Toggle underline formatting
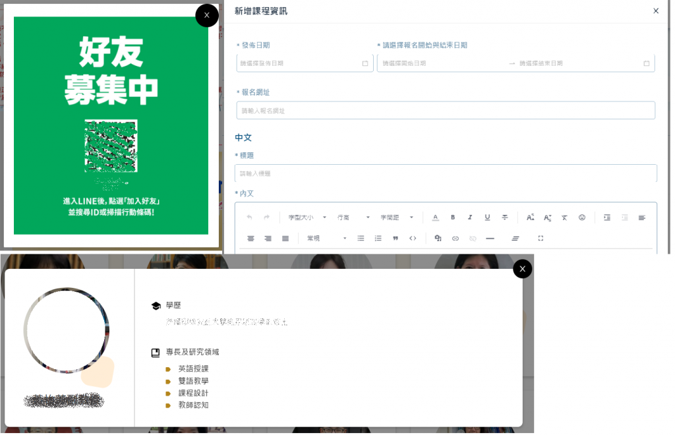 tap(487, 217)
